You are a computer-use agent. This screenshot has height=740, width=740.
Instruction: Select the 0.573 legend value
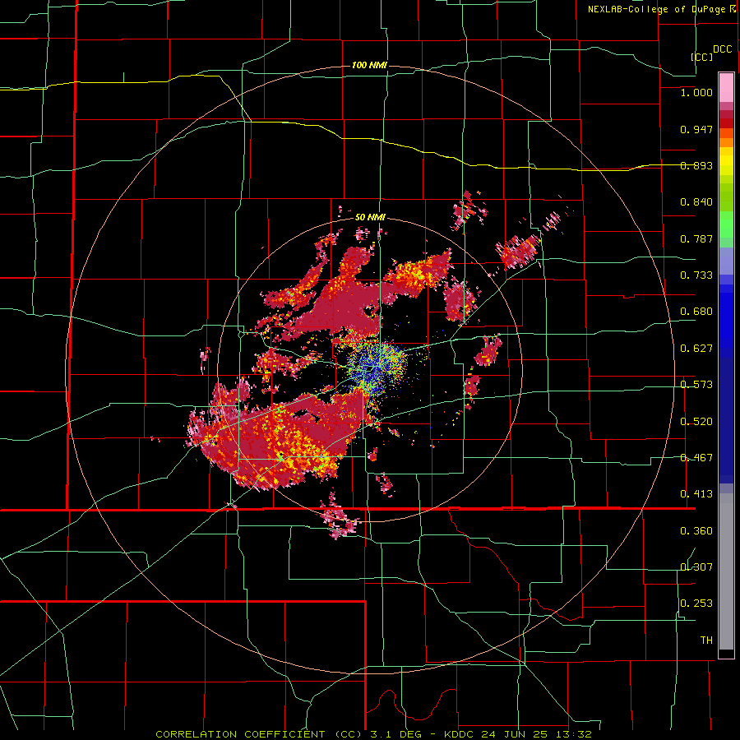pyautogui.click(x=696, y=385)
